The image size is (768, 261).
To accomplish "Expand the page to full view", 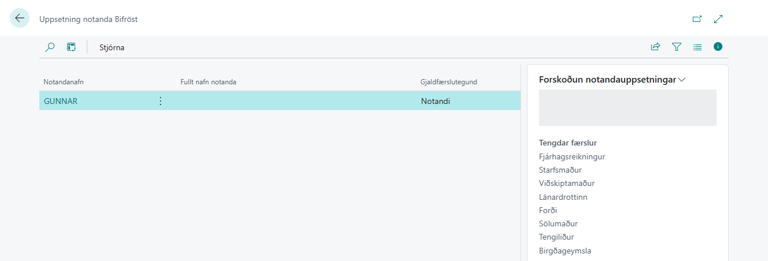I will [718, 19].
